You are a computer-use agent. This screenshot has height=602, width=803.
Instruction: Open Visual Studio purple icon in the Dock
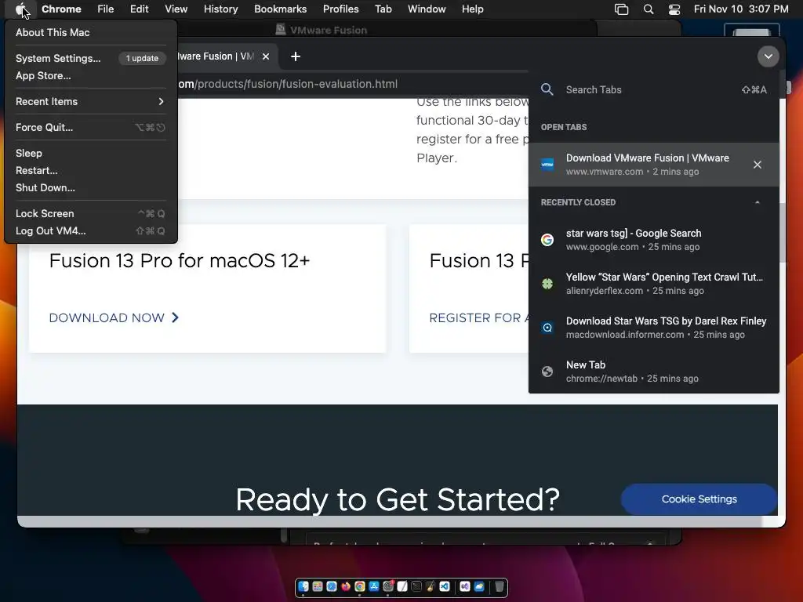point(464,586)
